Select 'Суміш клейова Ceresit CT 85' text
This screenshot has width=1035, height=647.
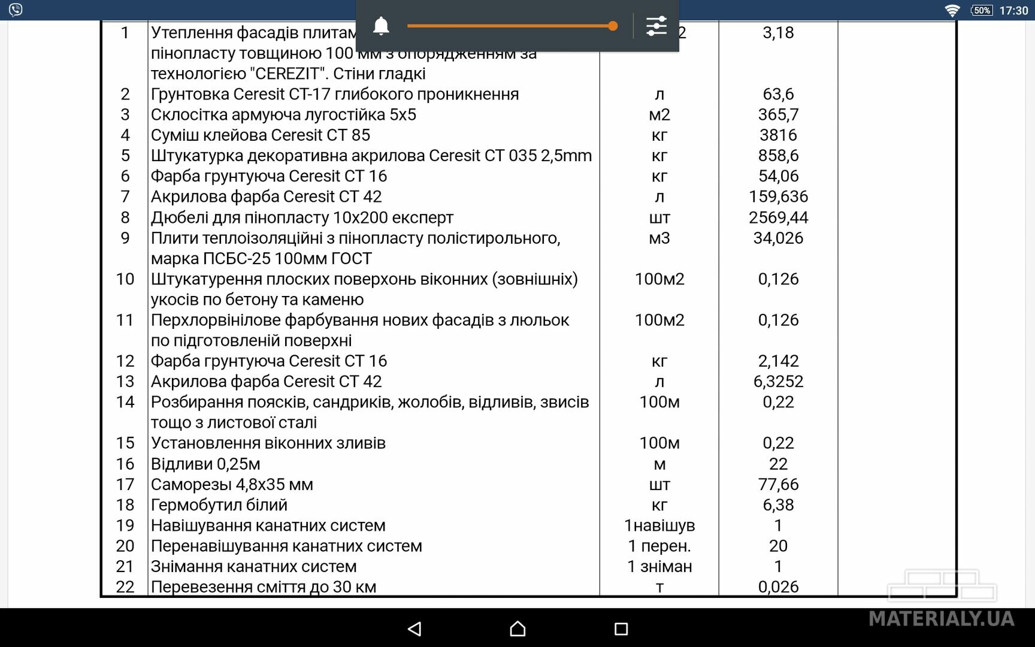click(261, 135)
